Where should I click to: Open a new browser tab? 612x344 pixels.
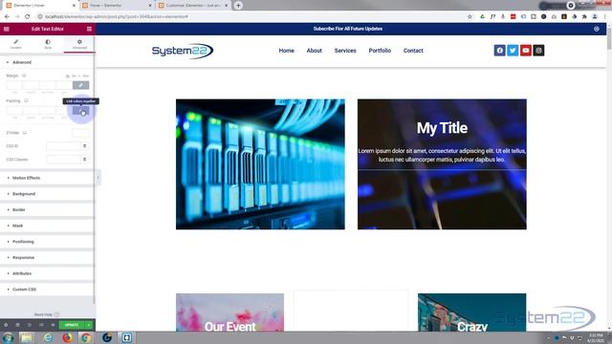238,6
